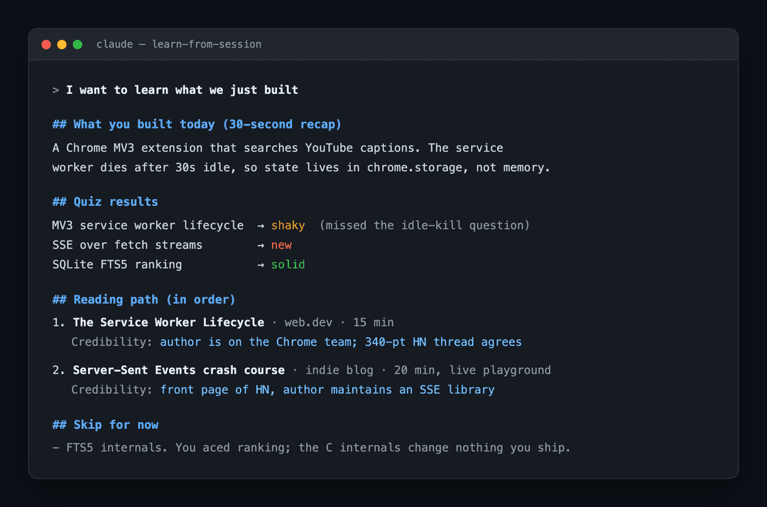The width and height of the screenshot is (767, 507).
Task: Open 'The Service Worker Lifecycle' reading item
Action: pyautogui.click(x=168, y=322)
